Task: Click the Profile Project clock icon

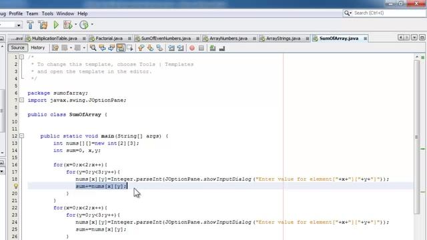Action: tap(84, 25)
